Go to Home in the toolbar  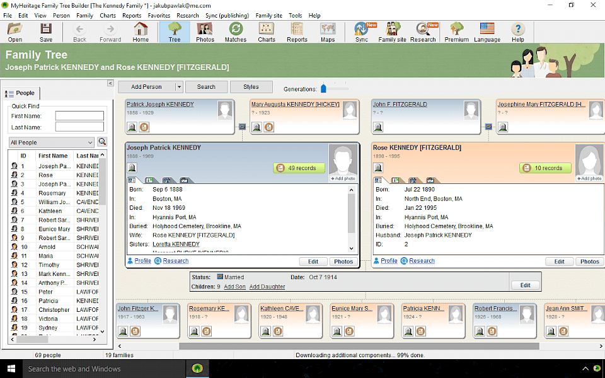[x=141, y=32]
